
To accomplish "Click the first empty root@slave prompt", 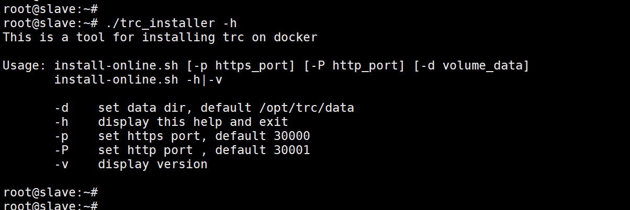I will coord(50,9).
